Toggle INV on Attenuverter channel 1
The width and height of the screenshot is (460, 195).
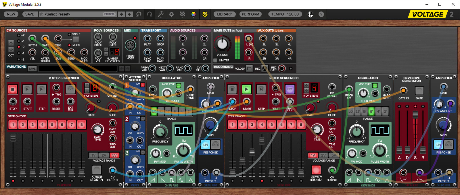tap(143, 85)
